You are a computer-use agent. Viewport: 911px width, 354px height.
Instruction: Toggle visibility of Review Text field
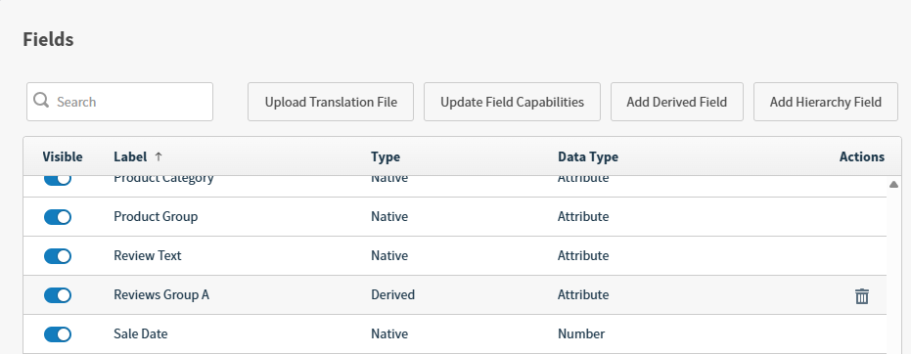(x=58, y=256)
